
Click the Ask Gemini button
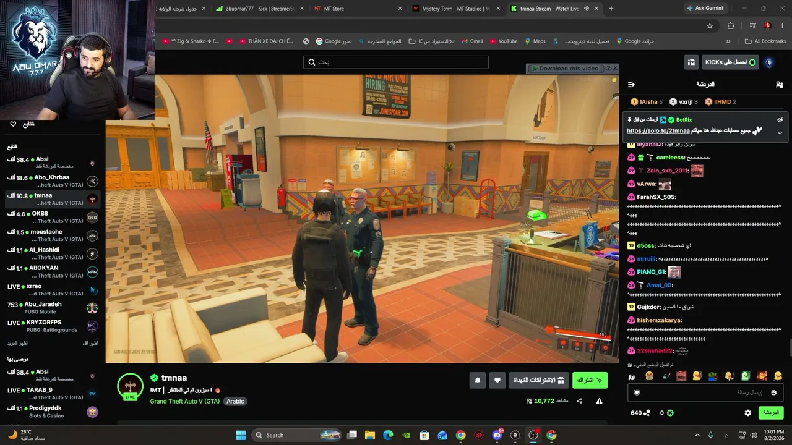705,9
